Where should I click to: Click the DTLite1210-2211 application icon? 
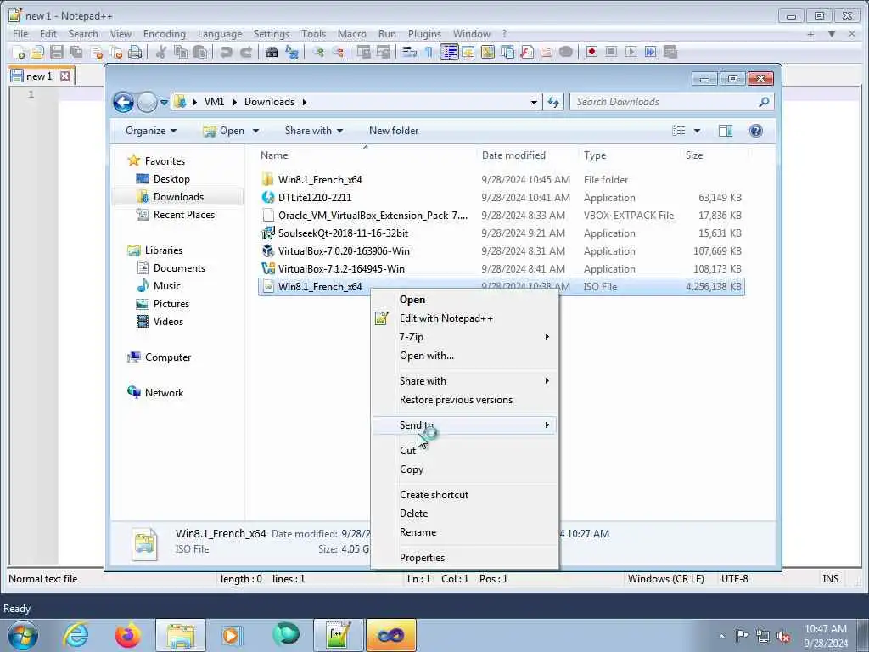[268, 197]
